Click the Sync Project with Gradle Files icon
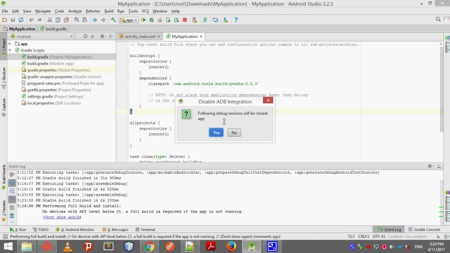The width and height of the screenshot is (450, 253). (205, 20)
